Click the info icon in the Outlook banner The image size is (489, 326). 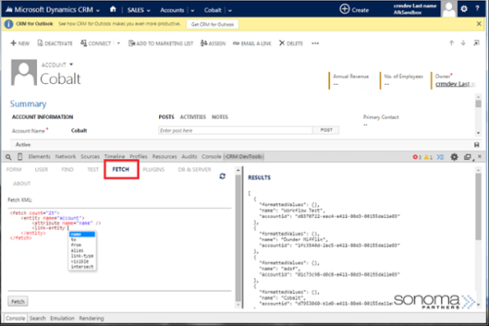pos(8,24)
